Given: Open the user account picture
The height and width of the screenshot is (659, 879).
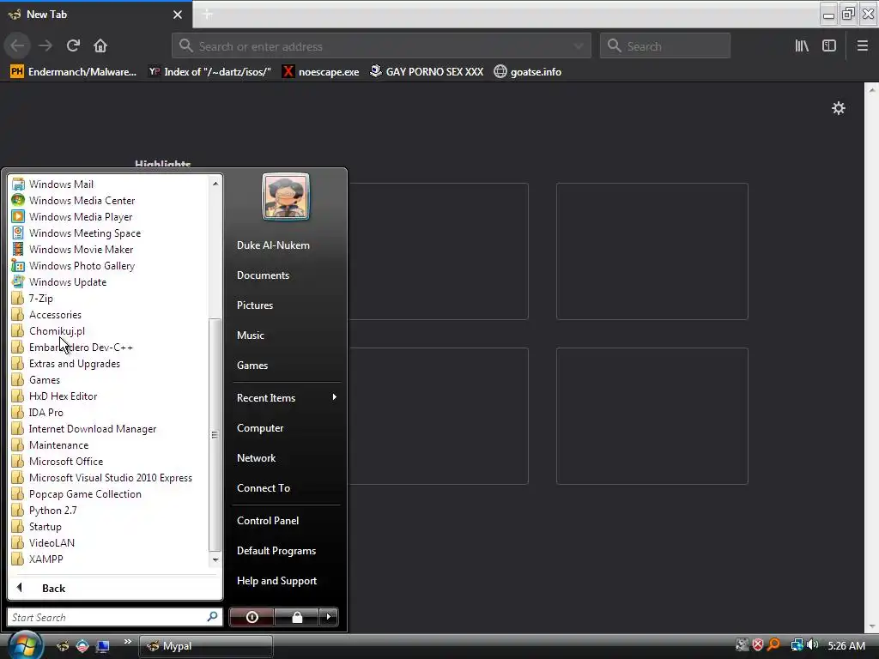Looking at the screenshot, I should click(x=286, y=196).
